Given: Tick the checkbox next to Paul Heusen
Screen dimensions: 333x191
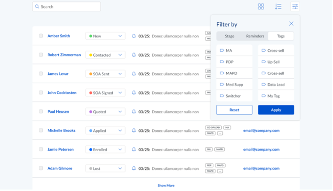Looking at the screenshot, I should coord(41,111).
